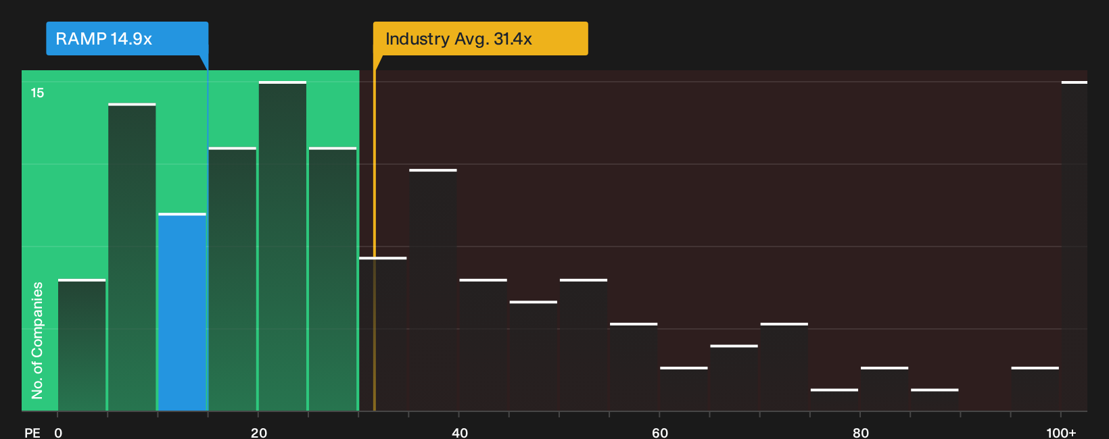The image size is (1109, 439).
Task: Click the Industry Avg. 31.4x label
Action: click(481, 38)
